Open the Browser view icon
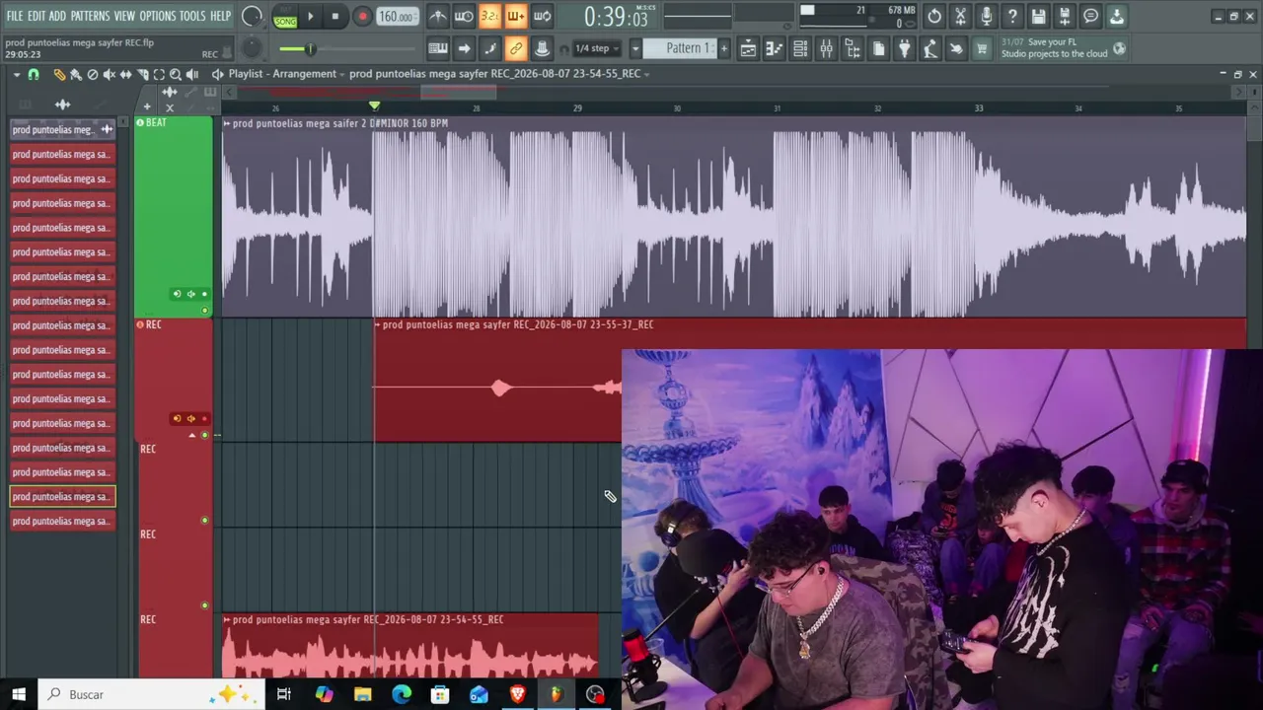This screenshot has width=1263, height=710. [853, 48]
